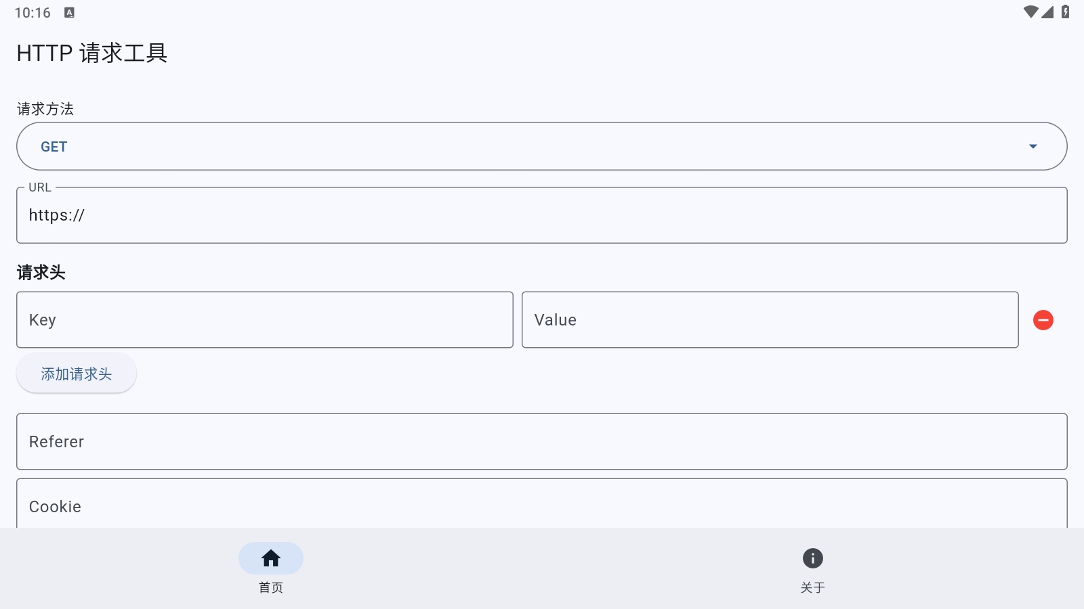Image resolution: width=1084 pixels, height=609 pixels.
Task: Select the 首页 tab label
Action: [271, 587]
